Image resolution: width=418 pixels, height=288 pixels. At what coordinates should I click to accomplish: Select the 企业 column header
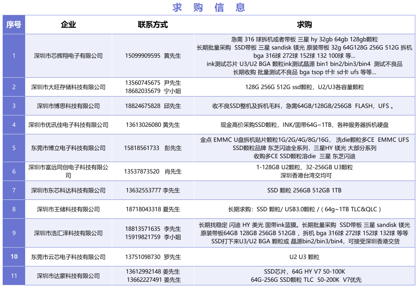(x=69, y=25)
